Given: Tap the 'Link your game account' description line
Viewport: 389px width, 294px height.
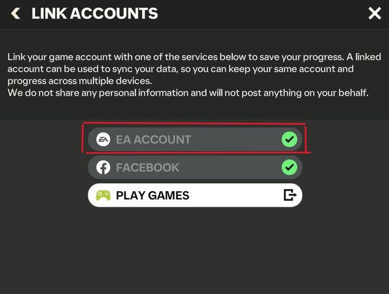Looking at the screenshot, I should pyautogui.click(x=194, y=57).
